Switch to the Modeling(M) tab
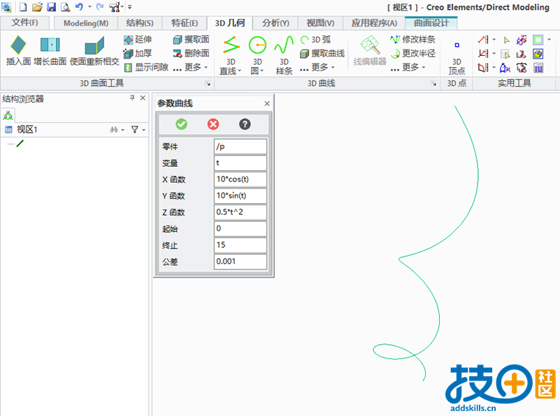Viewport: 560px width, 416px height. [86, 23]
